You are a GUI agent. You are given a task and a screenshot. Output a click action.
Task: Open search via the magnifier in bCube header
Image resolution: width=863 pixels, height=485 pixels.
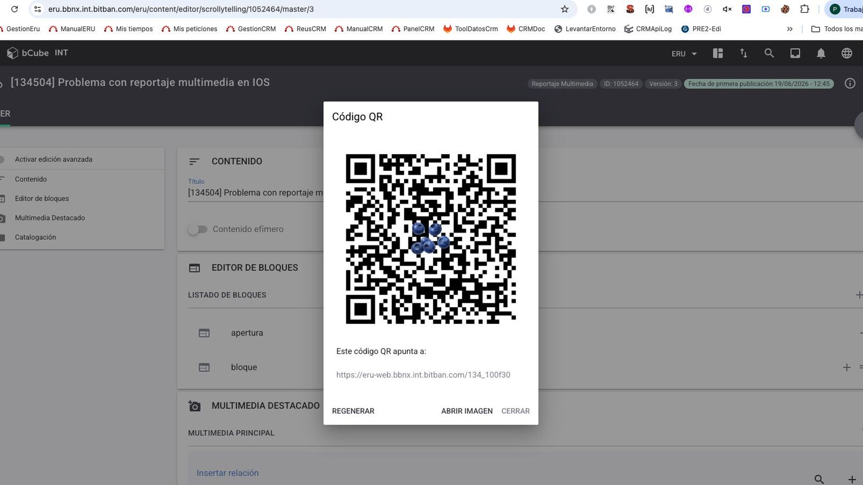[x=769, y=53]
